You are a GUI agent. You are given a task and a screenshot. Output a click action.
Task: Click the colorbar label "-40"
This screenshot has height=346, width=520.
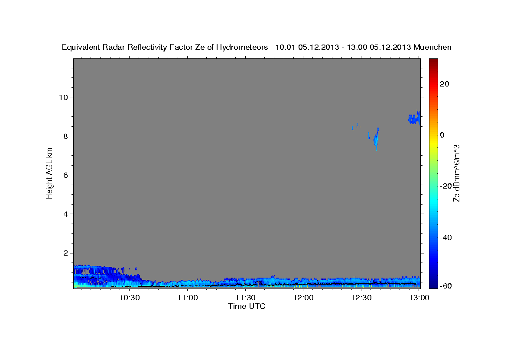point(445,237)
